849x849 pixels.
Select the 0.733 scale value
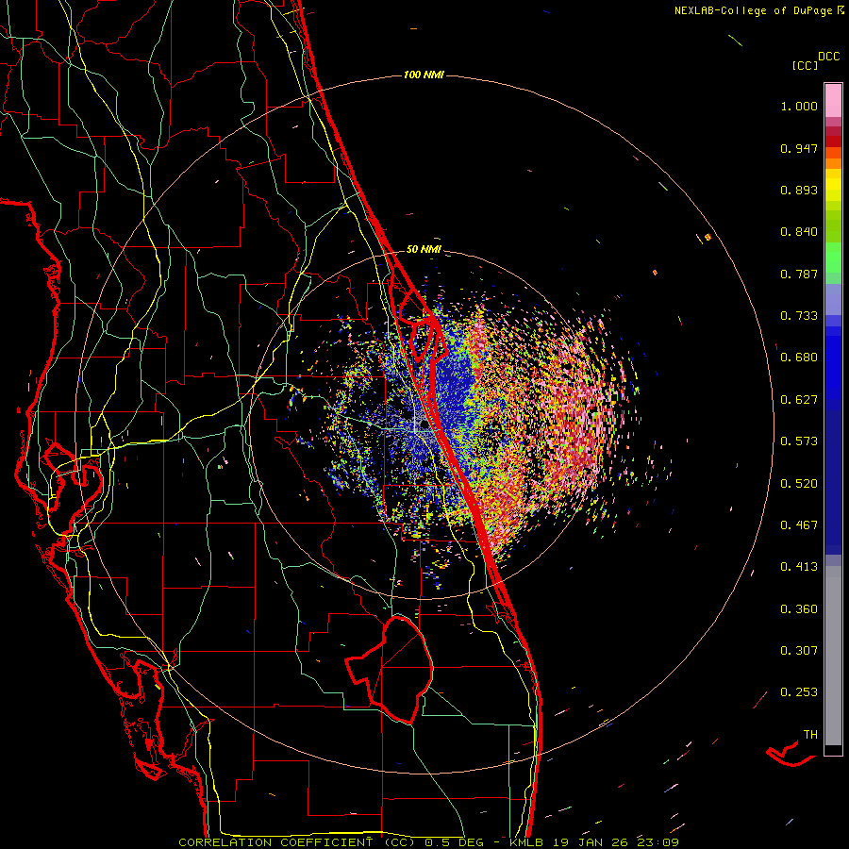pyautogui.click(x=799, y=316)
